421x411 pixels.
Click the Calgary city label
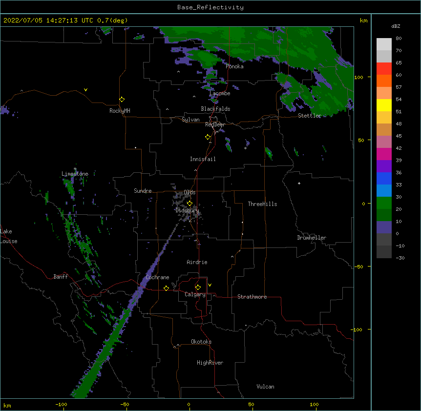click(195, 294)
